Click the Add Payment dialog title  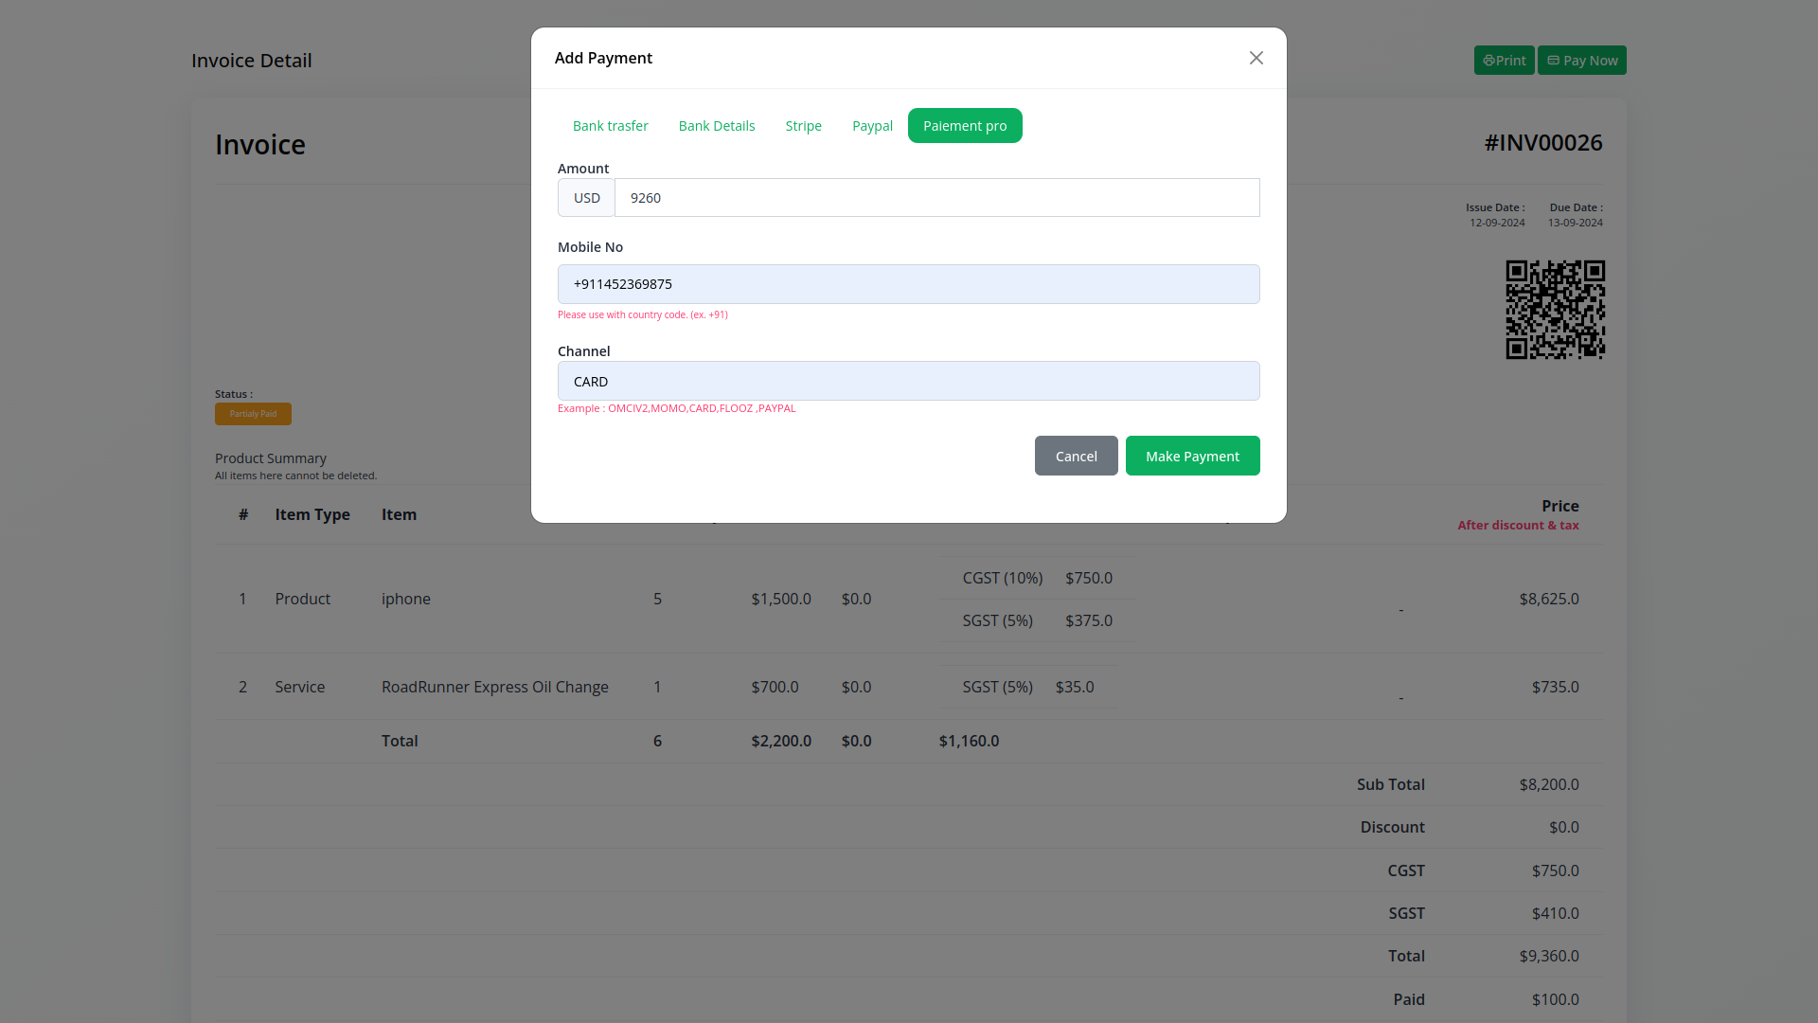pos(603,58)
